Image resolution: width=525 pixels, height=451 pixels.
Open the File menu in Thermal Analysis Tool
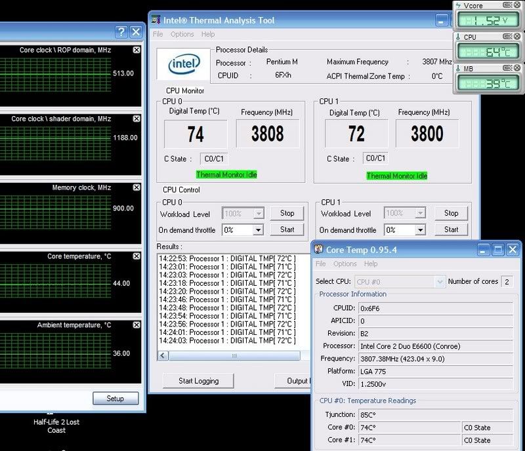(x=157, y=34)
